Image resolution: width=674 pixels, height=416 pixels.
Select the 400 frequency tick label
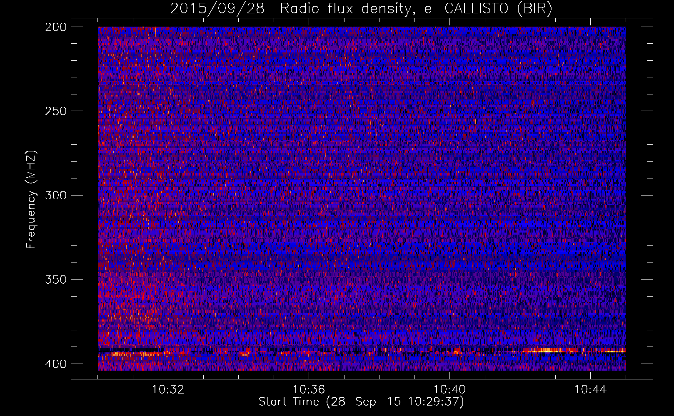pyautogui.click(x=56, y=364)
